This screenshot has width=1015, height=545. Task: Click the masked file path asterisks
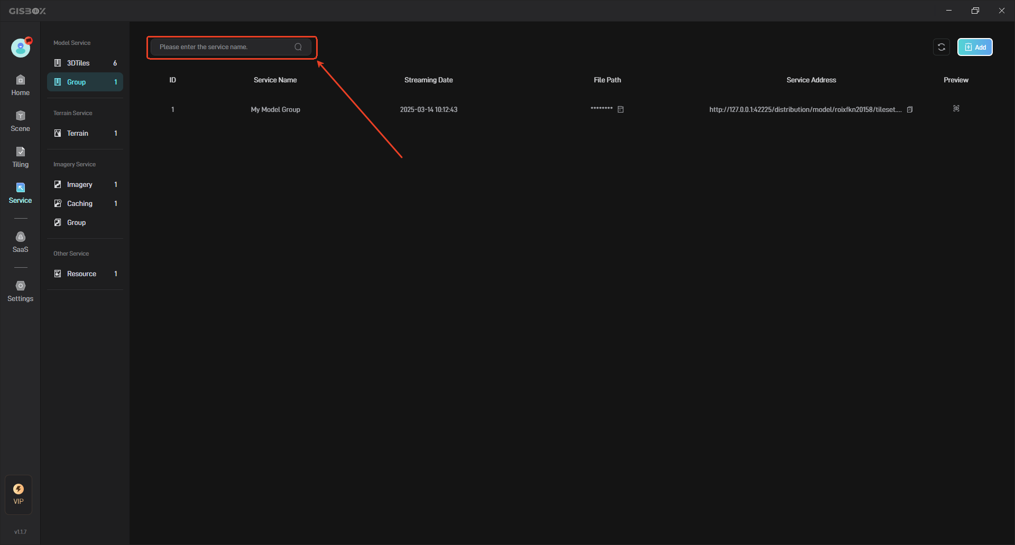602,109
